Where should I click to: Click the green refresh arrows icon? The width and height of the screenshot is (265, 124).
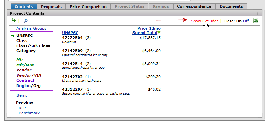tap(13, 21)
